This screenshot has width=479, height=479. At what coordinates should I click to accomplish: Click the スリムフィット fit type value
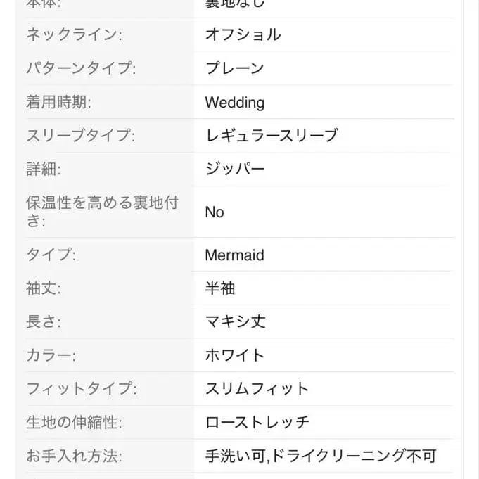click(x=257, y=389)
